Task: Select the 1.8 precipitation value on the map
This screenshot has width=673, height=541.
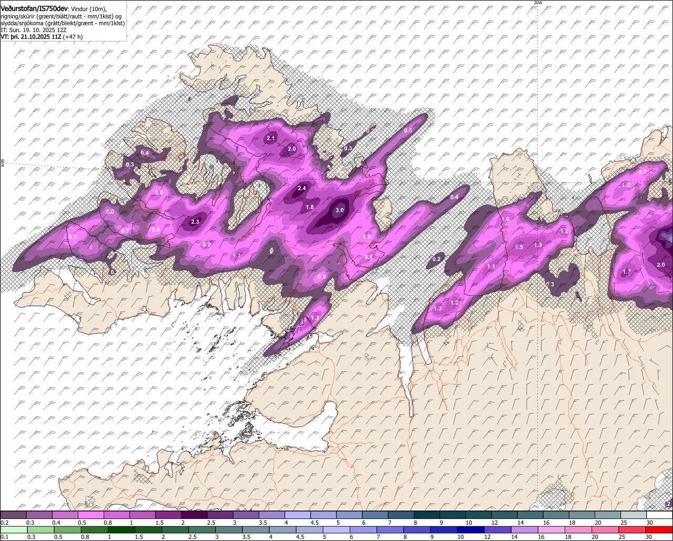Action: coord(310,207)
